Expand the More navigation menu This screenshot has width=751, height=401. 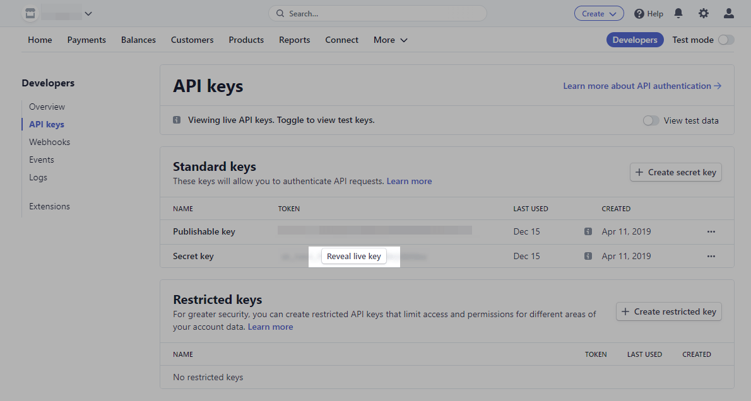click(390, 40)
